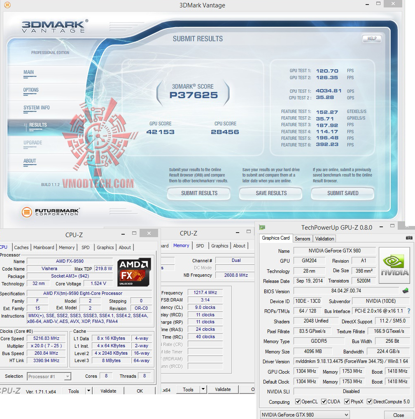Toggle the OpenCL checkbox in GPU-Z
415x419 pixels.
(x=298, y=402)
